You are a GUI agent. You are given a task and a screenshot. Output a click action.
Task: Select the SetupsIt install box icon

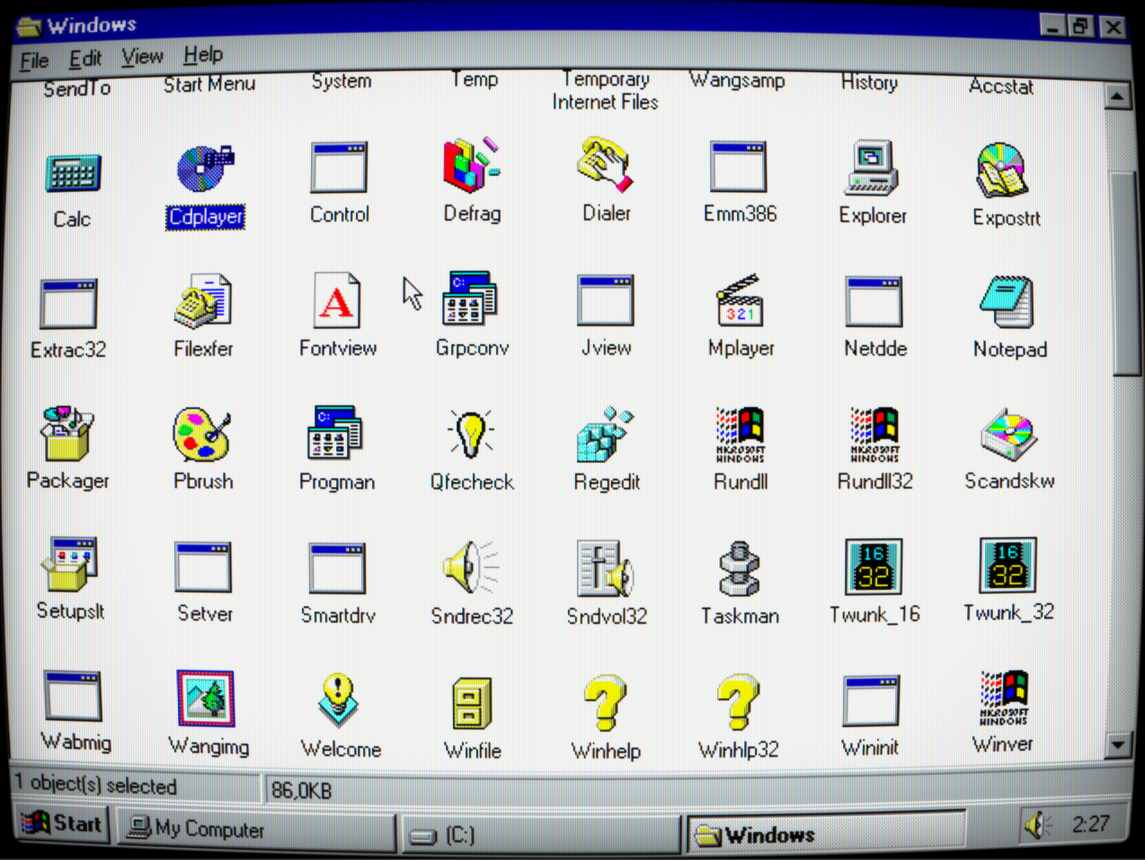(70, 564)
